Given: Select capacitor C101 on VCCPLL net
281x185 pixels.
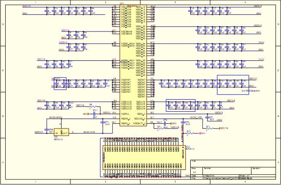Looking at the screenshot, I should 94,114.
